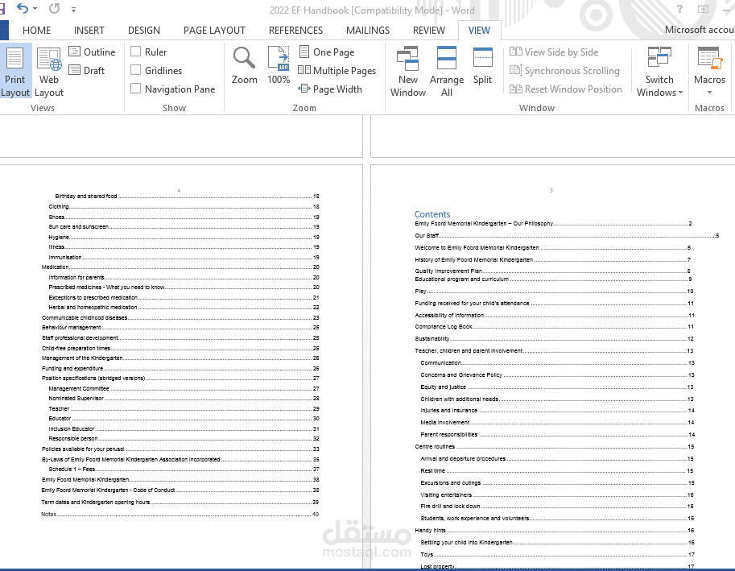This screenshot has height=571, width=735.
Task: Show Multiple Pages zoom
Action: (x=337, y=70)
